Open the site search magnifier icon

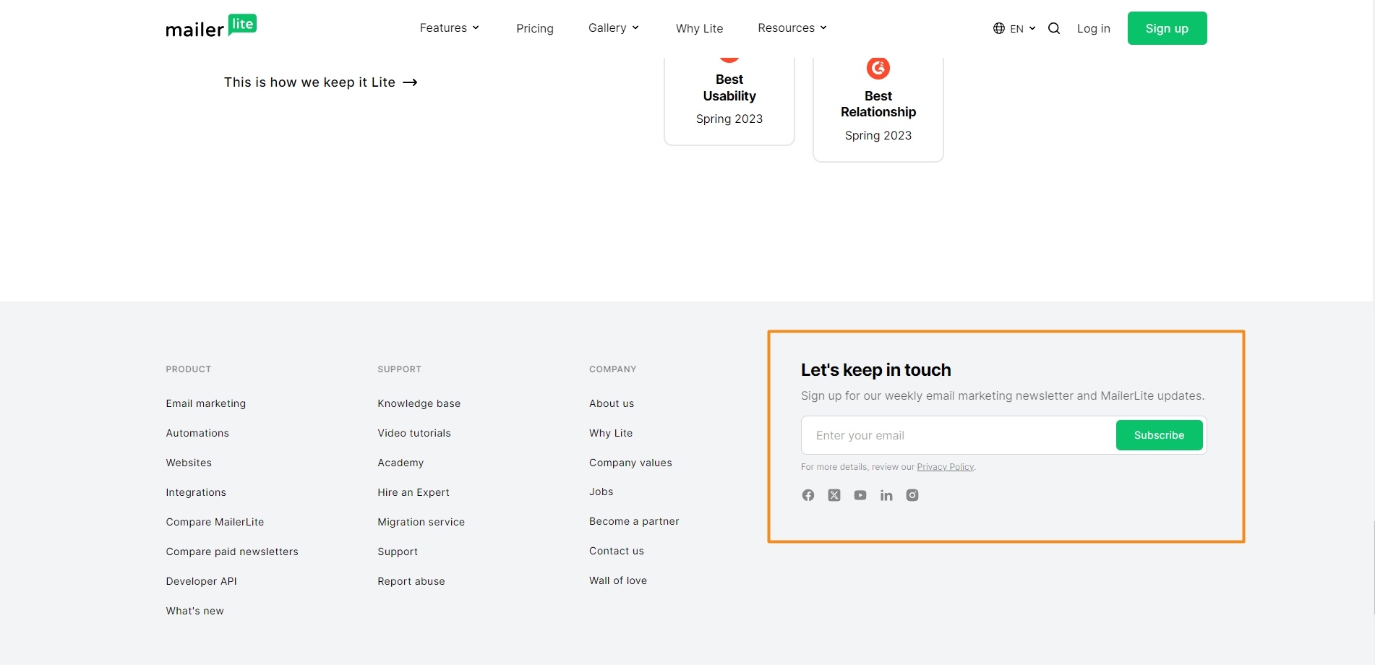click(1054, 28)
